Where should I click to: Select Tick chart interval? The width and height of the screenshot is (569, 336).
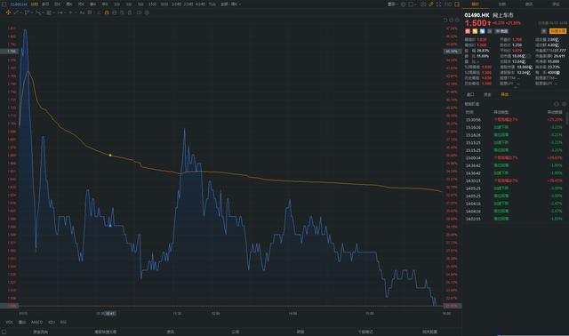[212, 4]
